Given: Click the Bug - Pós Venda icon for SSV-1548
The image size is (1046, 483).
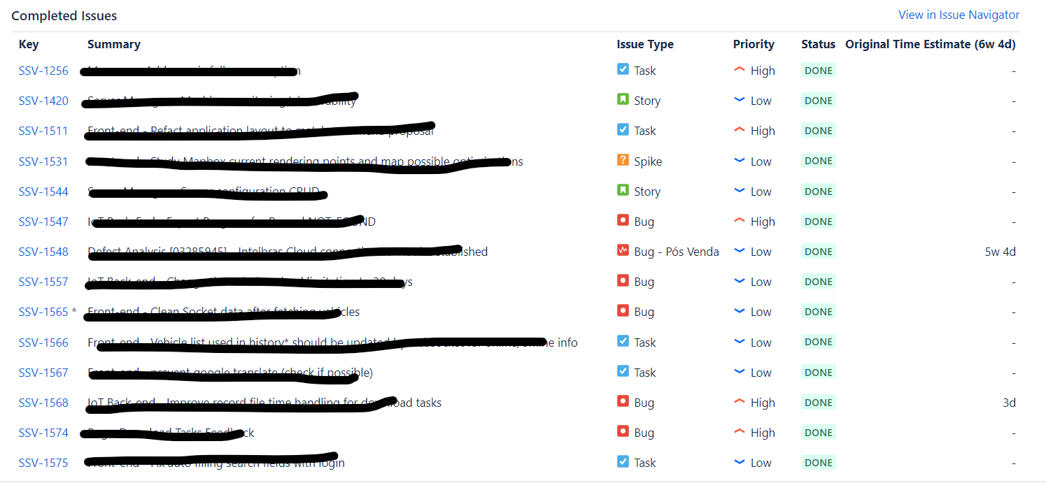Looking at the screenshot, I should click(x=623, y=250).
